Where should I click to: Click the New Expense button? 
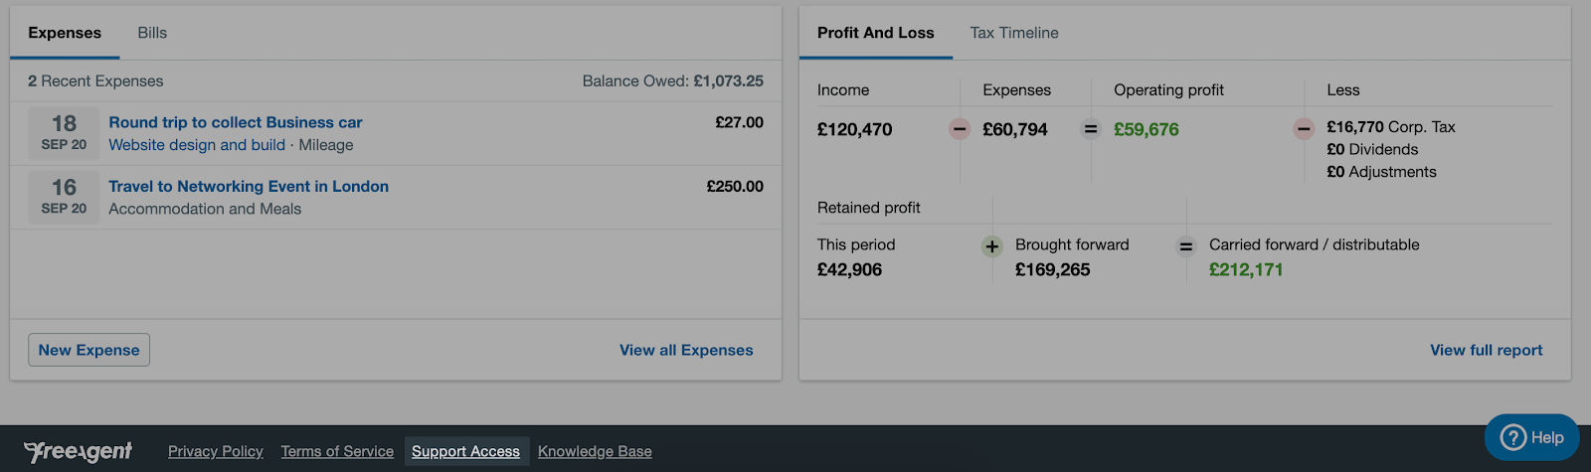[x=88, y=350]
